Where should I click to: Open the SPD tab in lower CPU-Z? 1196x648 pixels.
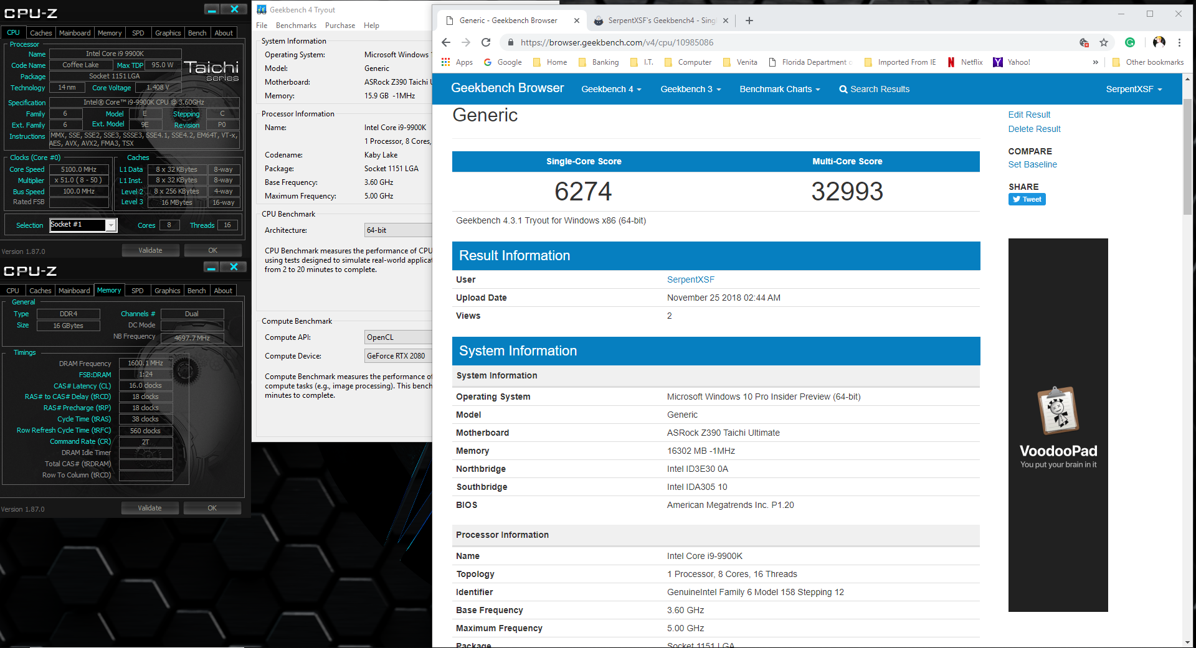138,291
